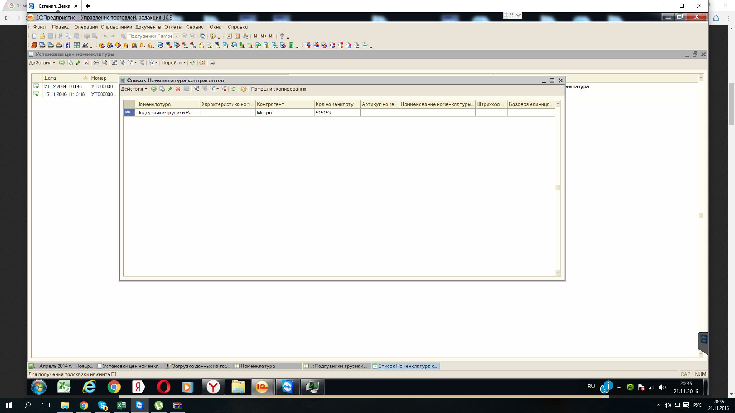Open Действия dropdown in Список Номенклатура контрагентов

134,89
